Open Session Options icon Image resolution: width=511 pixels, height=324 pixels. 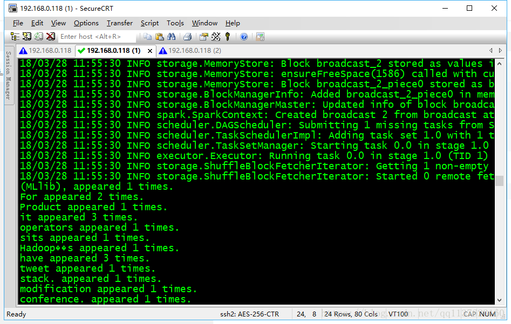[x=204, y=37]
